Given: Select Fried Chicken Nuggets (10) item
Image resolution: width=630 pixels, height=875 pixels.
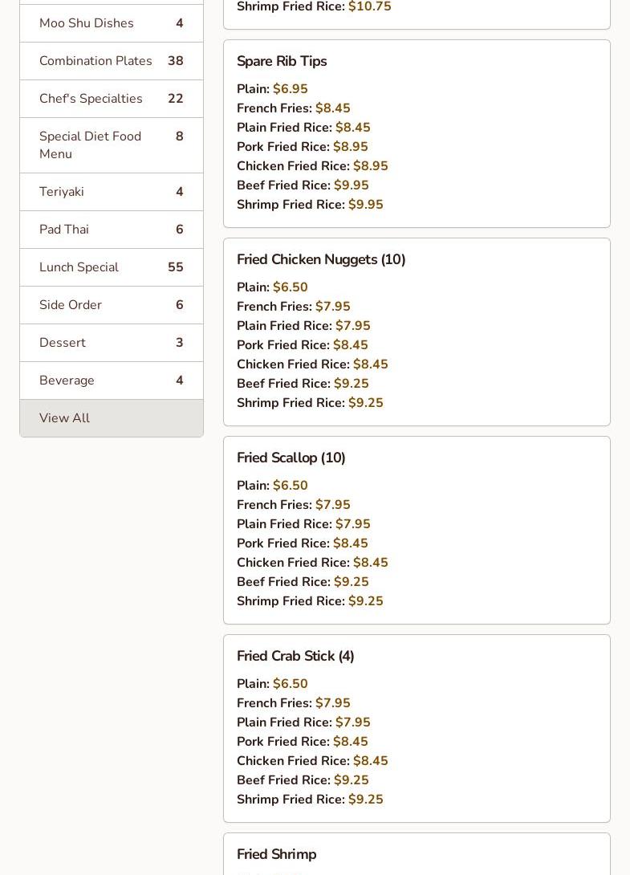Looking at the screenshot, I should (x=321, y=259).
